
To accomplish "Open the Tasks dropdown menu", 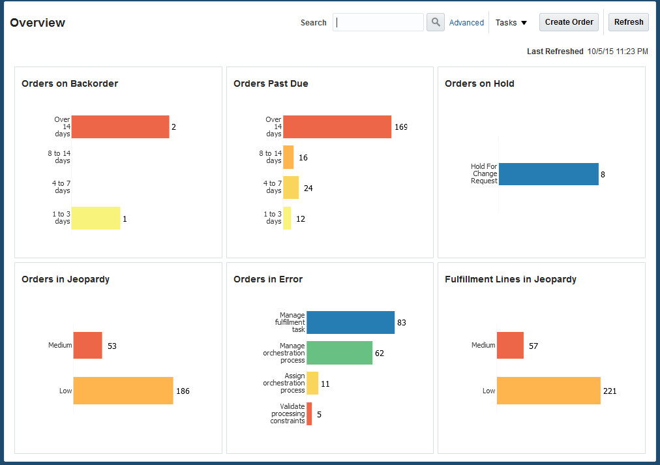I will (511, 23).
